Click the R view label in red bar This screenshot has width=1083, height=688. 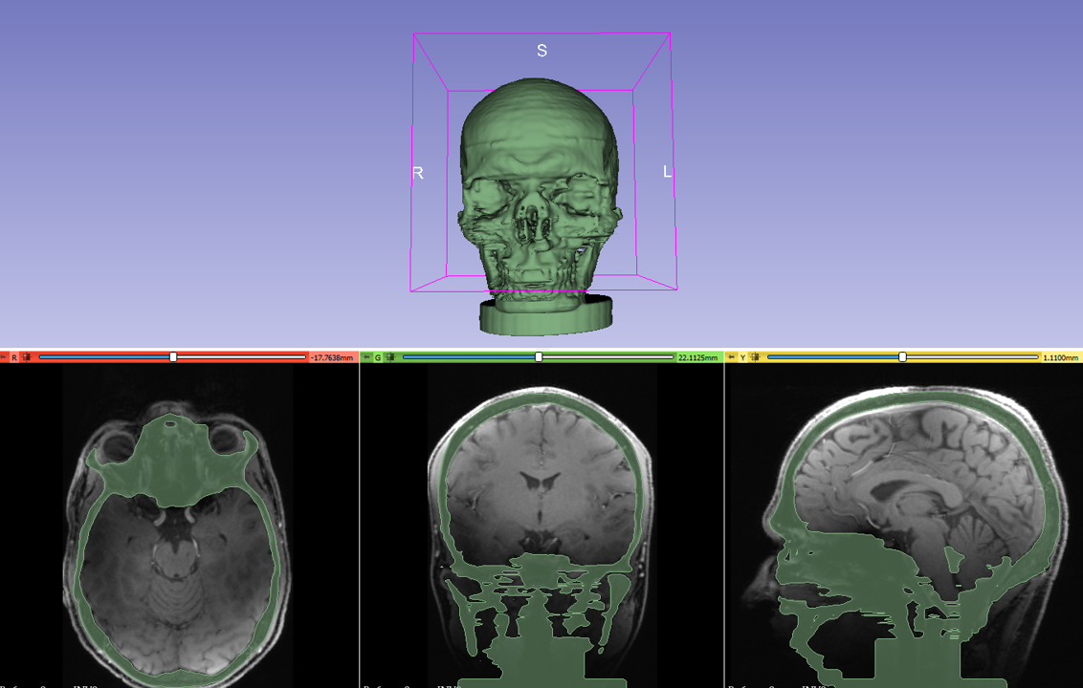pyautogui.click(x=14, y=357)
